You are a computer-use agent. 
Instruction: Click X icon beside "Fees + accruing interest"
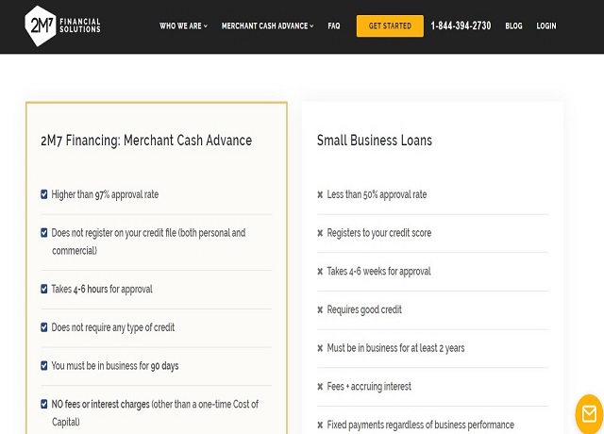click(x=320, y=387)
